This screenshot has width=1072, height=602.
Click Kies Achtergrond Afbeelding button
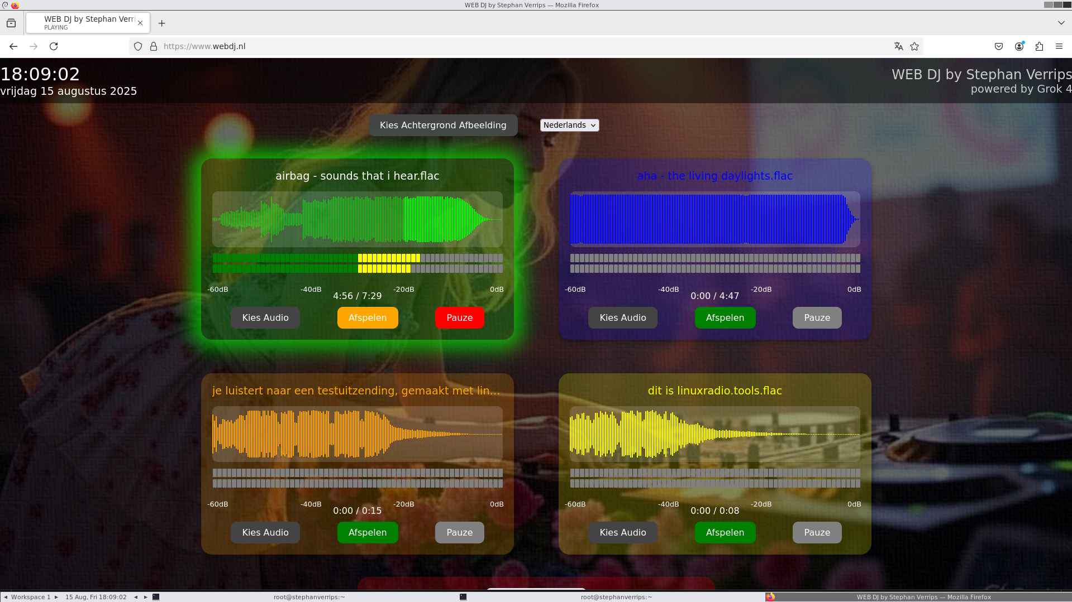[442, 125]
